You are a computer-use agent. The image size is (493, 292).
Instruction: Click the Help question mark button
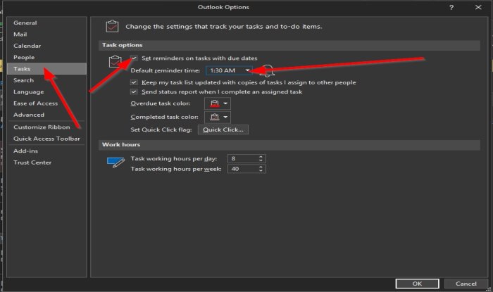[451, 7]
